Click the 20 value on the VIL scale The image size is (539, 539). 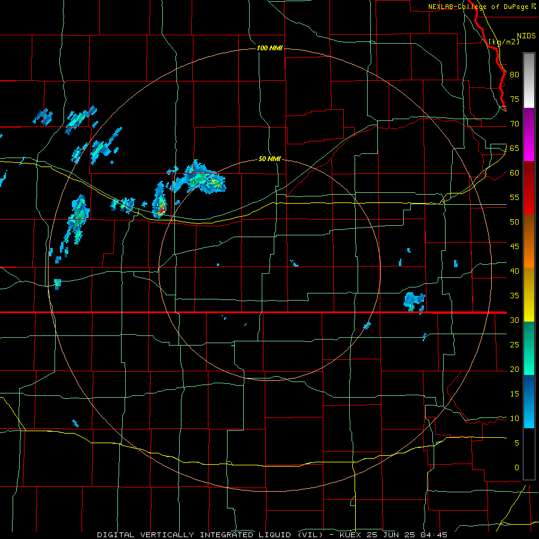pyautogui.click(x=514, y=370)
